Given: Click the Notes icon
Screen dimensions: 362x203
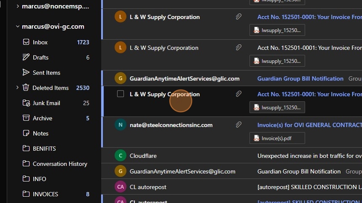Looking at the screenshot, I should (26, 133).
